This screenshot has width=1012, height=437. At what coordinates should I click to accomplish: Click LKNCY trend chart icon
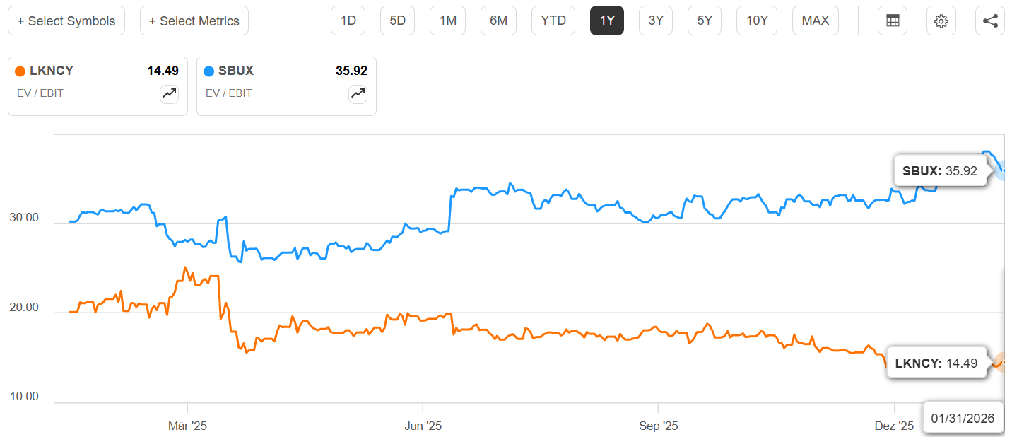(169, 93)
